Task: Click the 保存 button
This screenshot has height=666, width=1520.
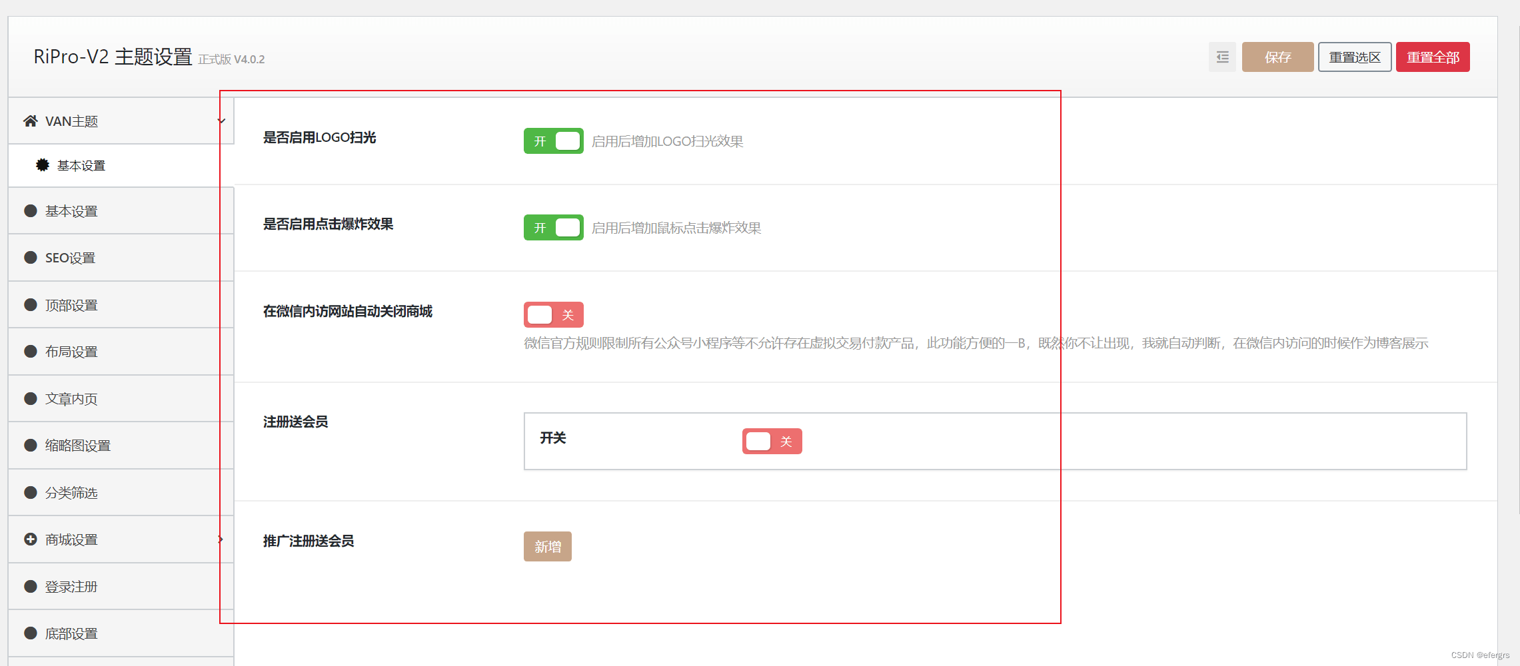Action: click(x=1277, y=57)
